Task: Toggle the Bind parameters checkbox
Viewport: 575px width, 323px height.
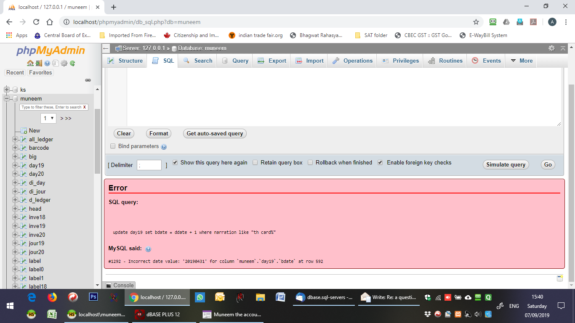Action: tap(113, 146)
